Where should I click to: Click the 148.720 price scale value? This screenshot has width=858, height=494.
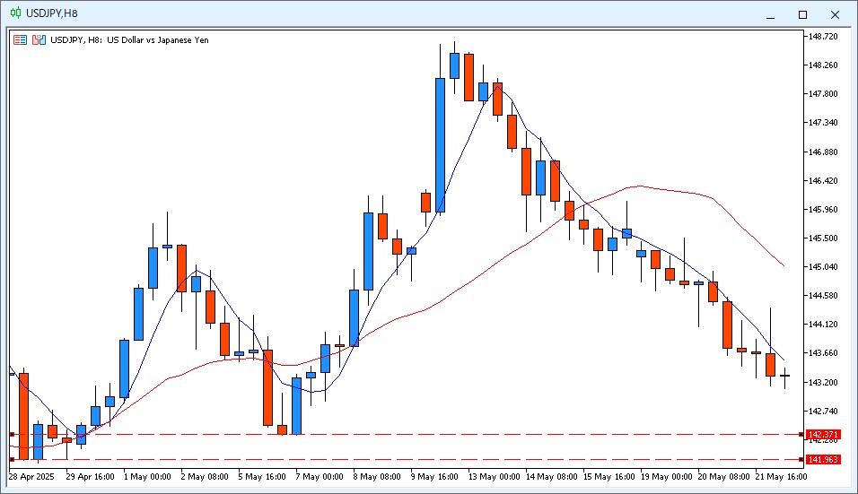(823, 36)
